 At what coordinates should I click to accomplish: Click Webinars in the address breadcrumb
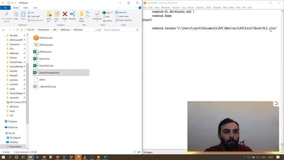(x=65, y=30)
